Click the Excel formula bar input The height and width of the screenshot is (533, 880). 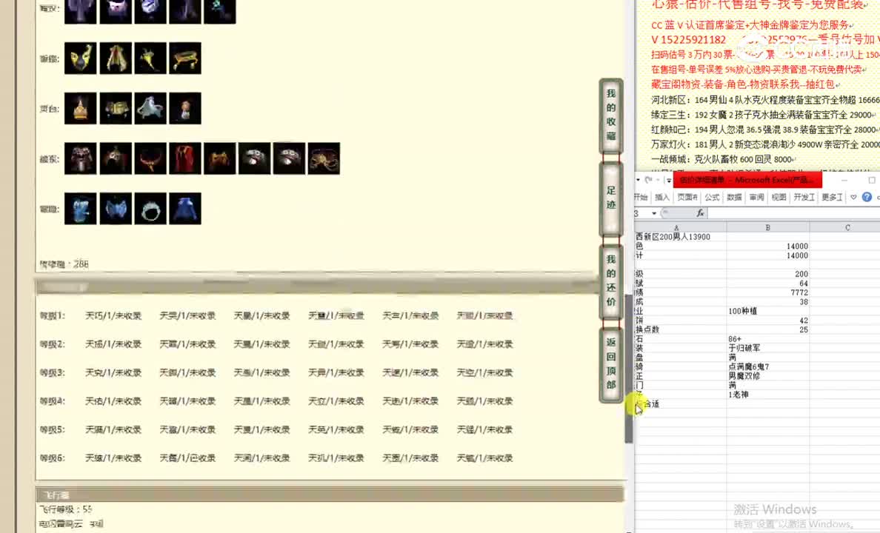coord(793,213)
